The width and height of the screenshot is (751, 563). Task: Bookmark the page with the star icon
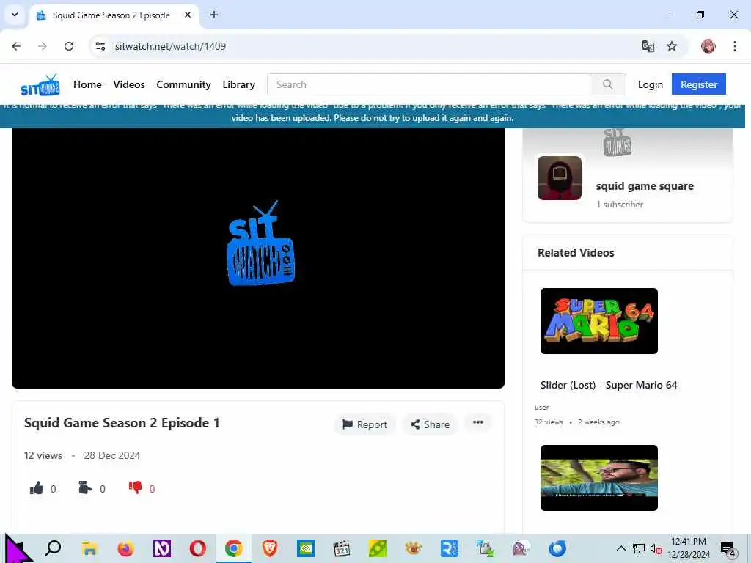coord(672,46)
